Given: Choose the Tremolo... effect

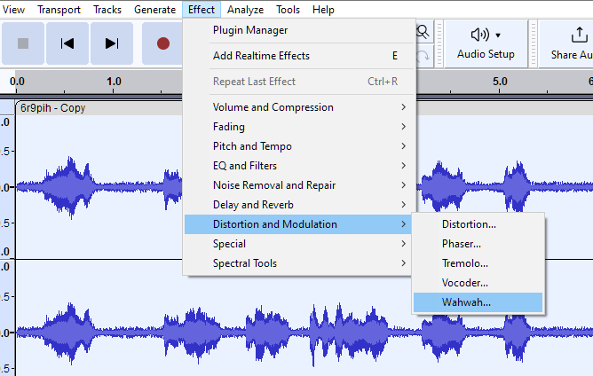Looking at the screenshot, I should coord(478,263).
